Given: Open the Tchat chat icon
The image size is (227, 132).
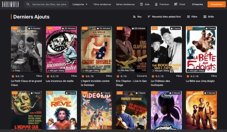Looking at the screenshot, I should 176,4.
